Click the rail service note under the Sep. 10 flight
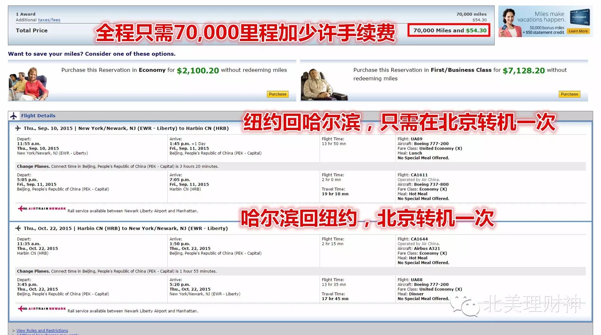601x335 pixels. click(x=133, y=211)
